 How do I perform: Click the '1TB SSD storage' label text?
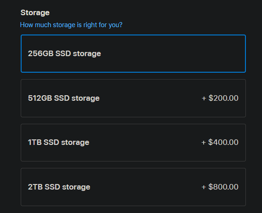click(58, 143)
